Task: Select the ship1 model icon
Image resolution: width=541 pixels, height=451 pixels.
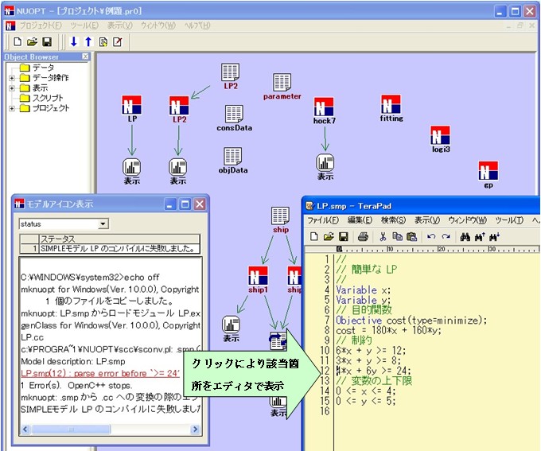Action: [258, 275]
